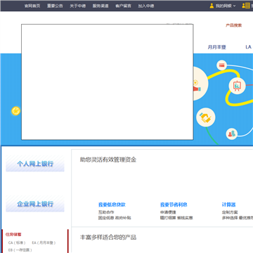The image size is (253, 253).
Task: Click the gold coin icon on the banner
Action: click(16, 111)
